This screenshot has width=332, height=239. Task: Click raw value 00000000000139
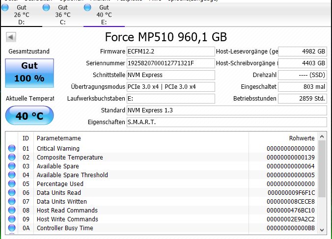[x=291, y=158]
